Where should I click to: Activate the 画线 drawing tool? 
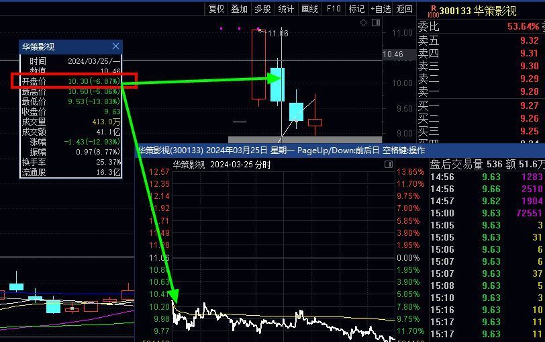tap(309, 9)
